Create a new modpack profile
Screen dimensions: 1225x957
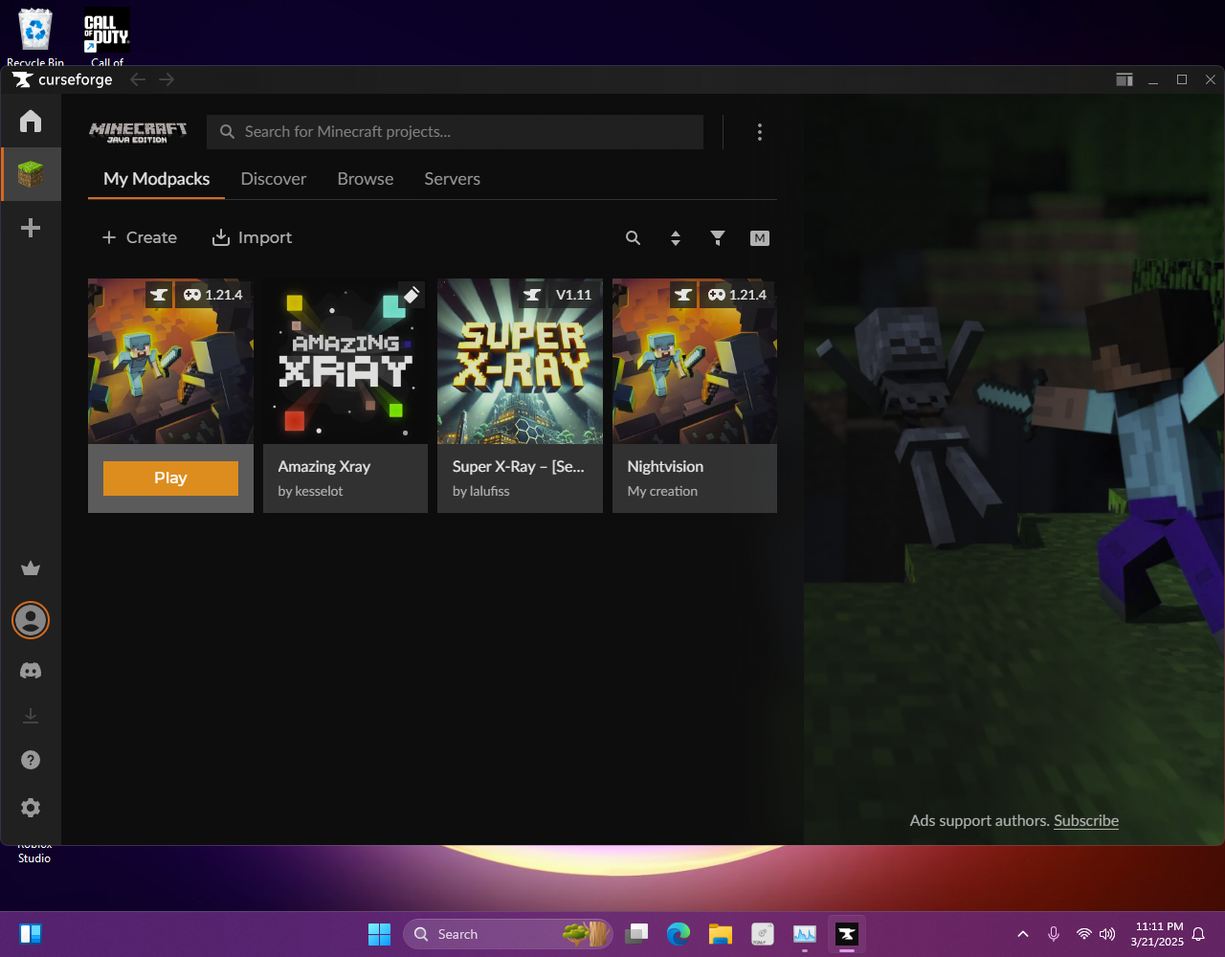pyautogui.click(x=140, y=237)
